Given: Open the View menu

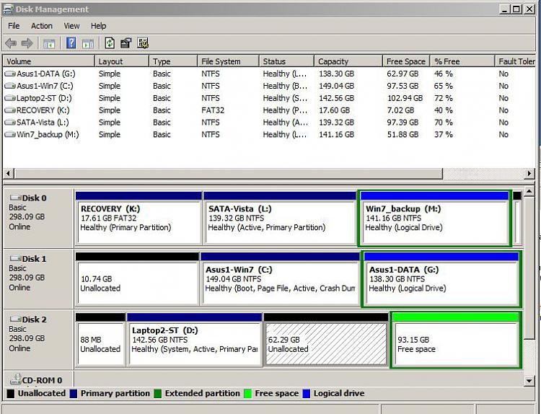Looking at the screenshot, I should [71, 26].
